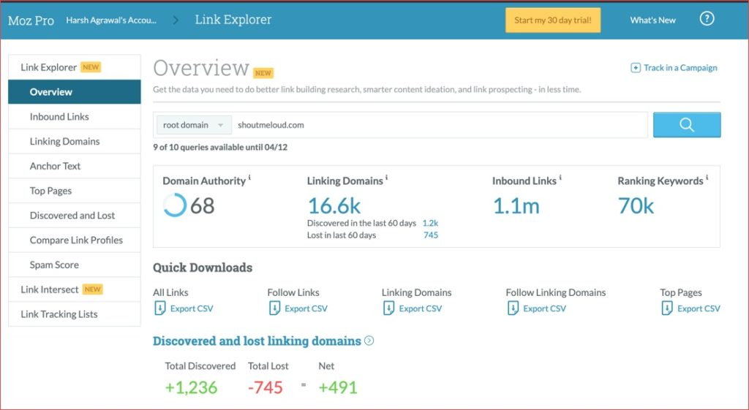Click the -745 Total Lost value
The height and width of the screenshot is (410, 749).
point(266,387)
